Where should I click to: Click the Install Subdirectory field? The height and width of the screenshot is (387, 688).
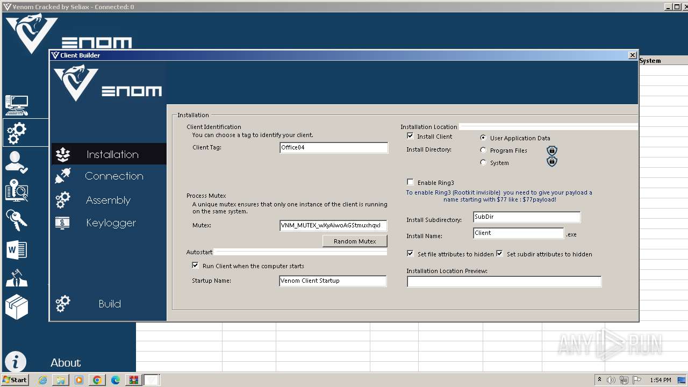pos(527,217)
